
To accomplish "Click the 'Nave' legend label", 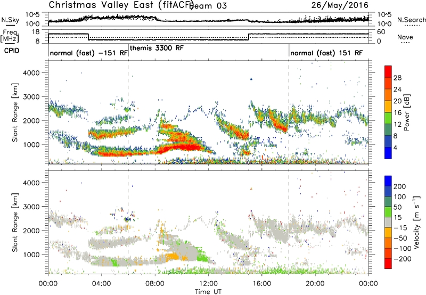I will 405,37.
